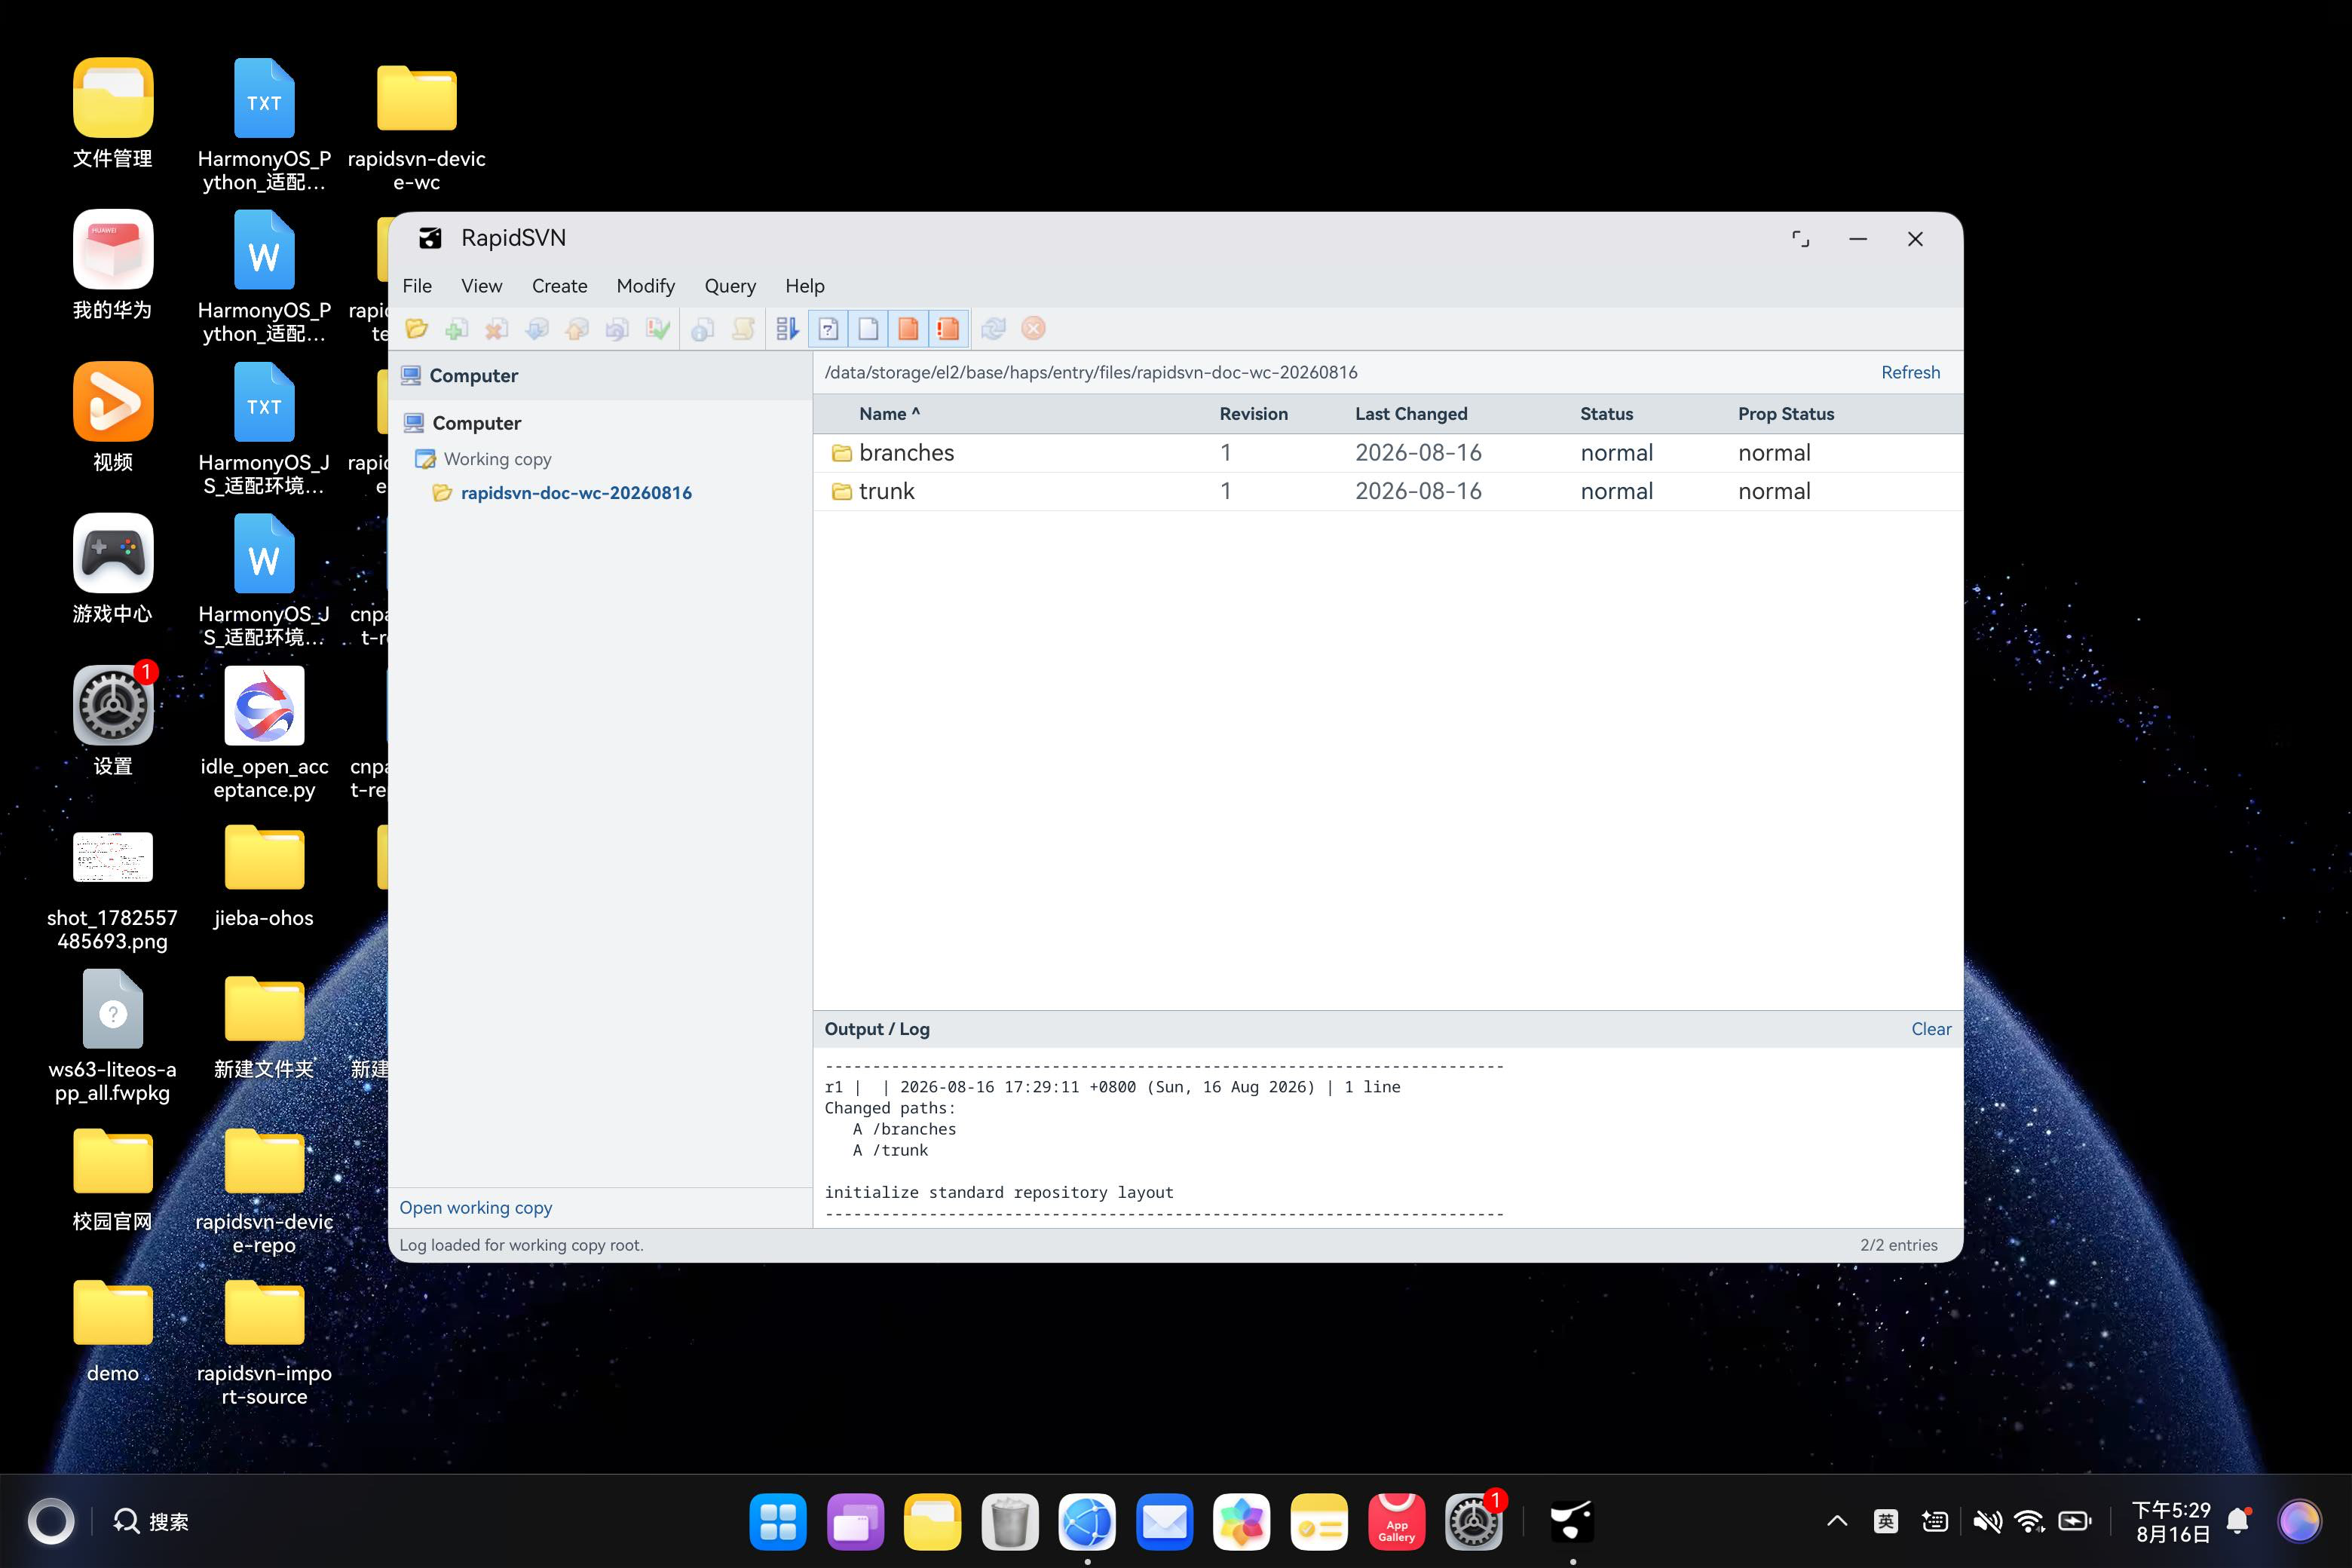Select the Computer node in the tree
Screen dimensions: 2352x1568
point(476,423)
